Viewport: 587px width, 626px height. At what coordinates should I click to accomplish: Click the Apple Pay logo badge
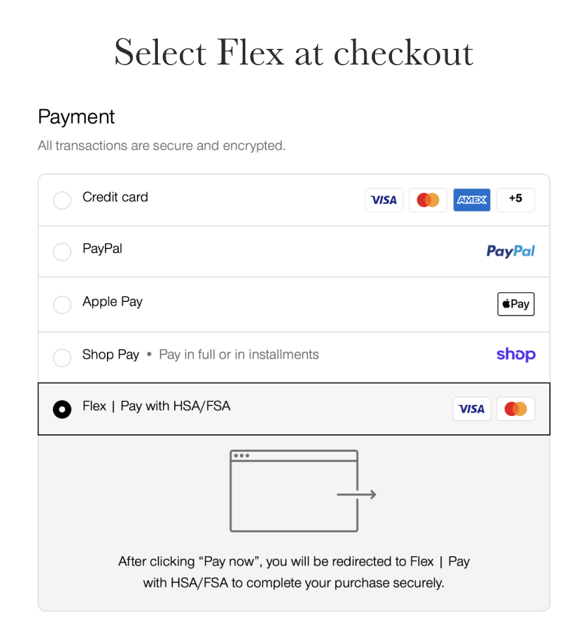(515, 304)
